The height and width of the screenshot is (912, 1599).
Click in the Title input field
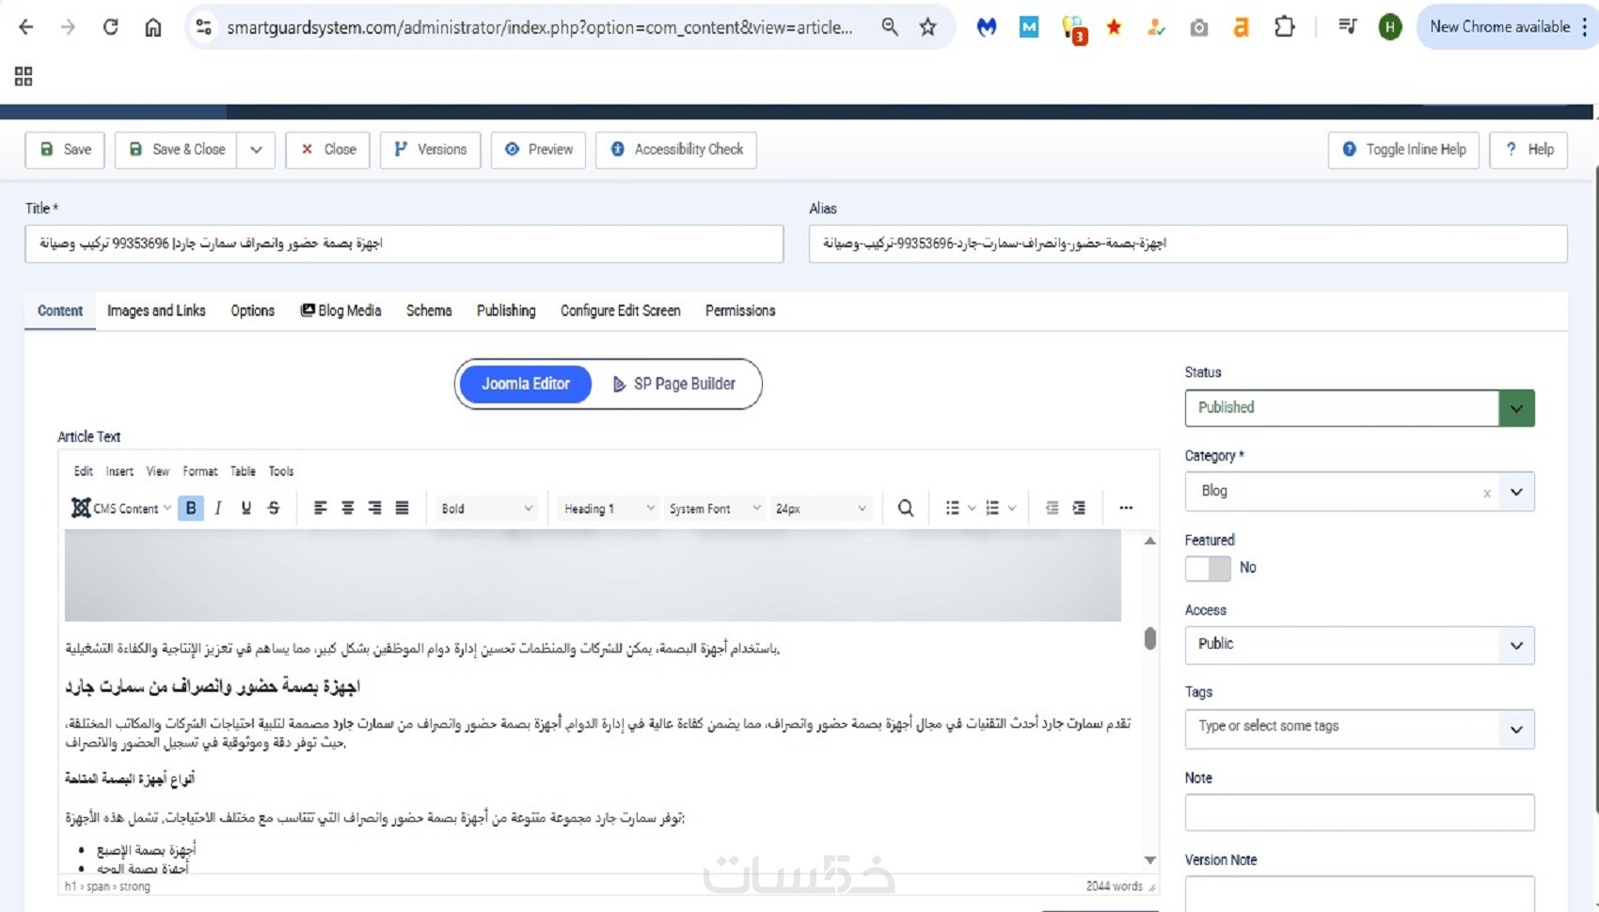(x=404, y=244)
